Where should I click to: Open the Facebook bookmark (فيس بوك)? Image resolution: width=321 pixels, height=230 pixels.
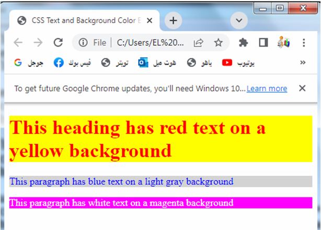tap(72, 63)
